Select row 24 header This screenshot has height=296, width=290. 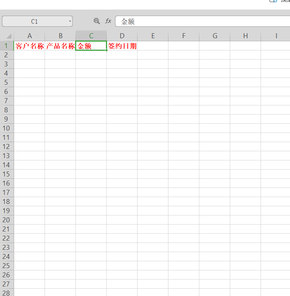point(7,257)
